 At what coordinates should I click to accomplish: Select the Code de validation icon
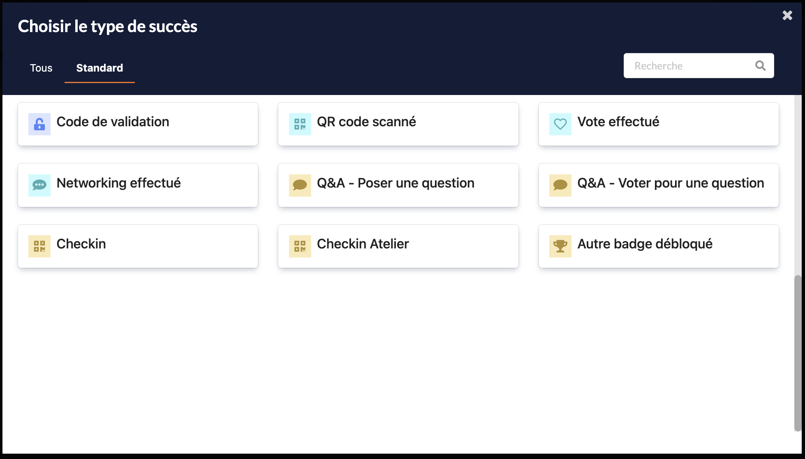[x=39, y=122]
